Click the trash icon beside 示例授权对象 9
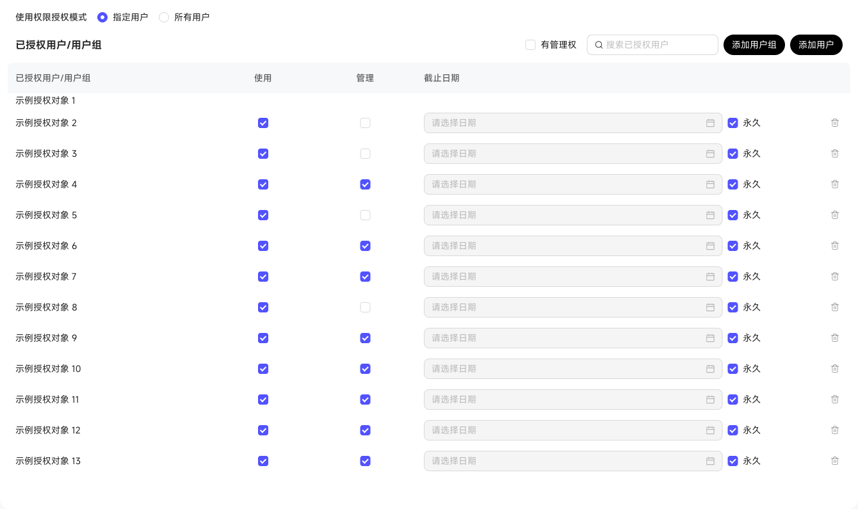 point(835,338)
